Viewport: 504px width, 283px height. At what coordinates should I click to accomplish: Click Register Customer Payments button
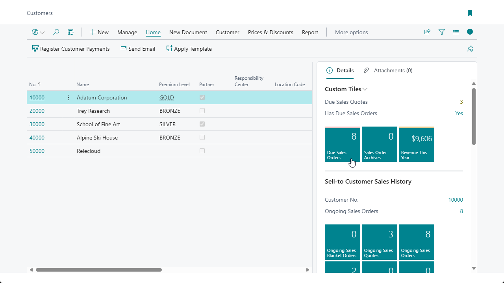71,49
